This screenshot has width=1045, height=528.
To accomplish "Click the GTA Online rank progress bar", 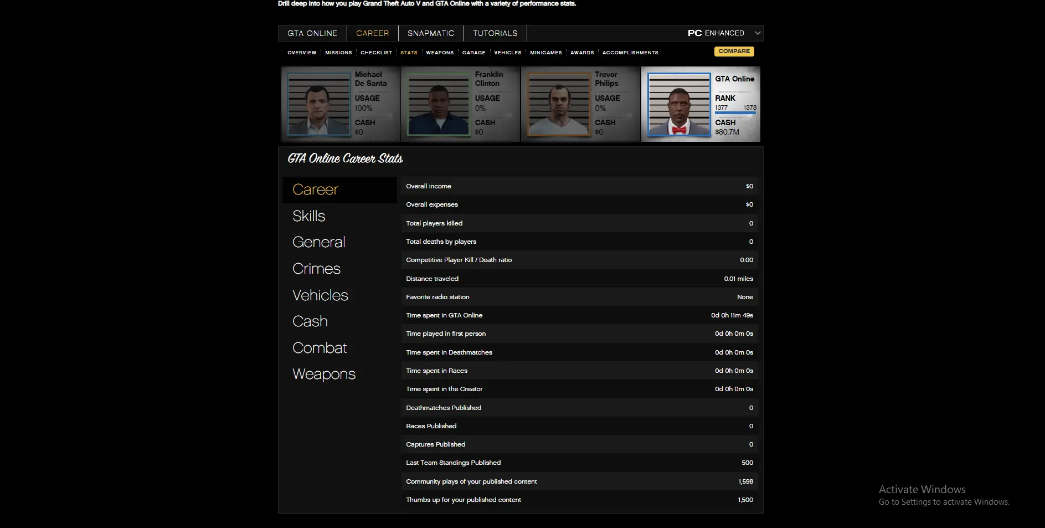I will click(735, 113).
